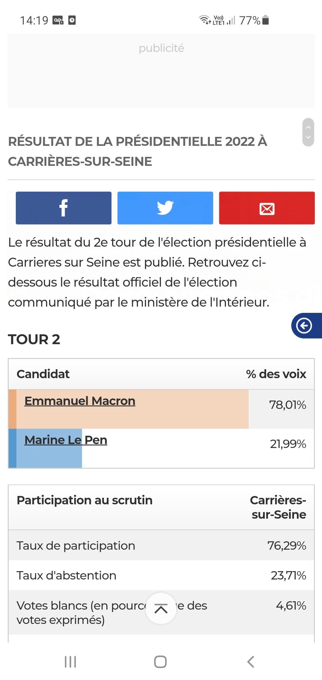The width and height of the screenshot is (322, 680).
Task: Tap the scroll-to-top chevron button
Action: [161, 608]
